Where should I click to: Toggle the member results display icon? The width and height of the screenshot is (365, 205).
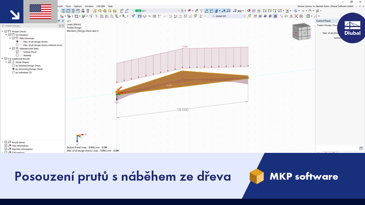pyautogui.click(x=139, y=16)
